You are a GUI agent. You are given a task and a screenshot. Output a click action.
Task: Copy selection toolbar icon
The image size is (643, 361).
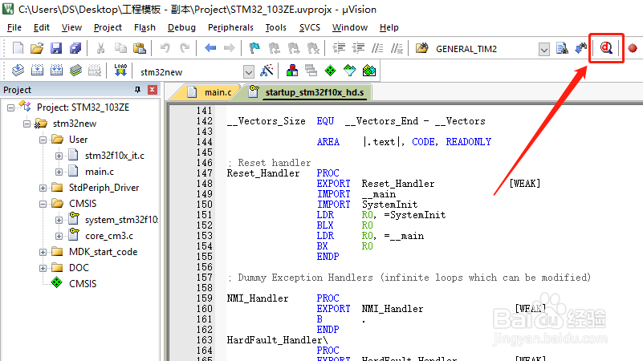tap(120, 48)
